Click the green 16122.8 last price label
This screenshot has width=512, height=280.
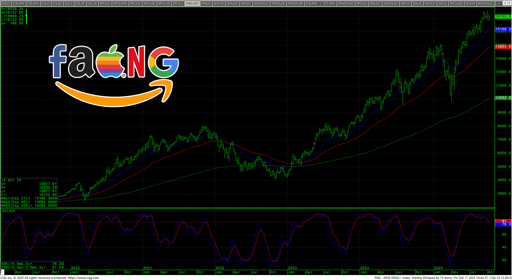pos(503,17)
